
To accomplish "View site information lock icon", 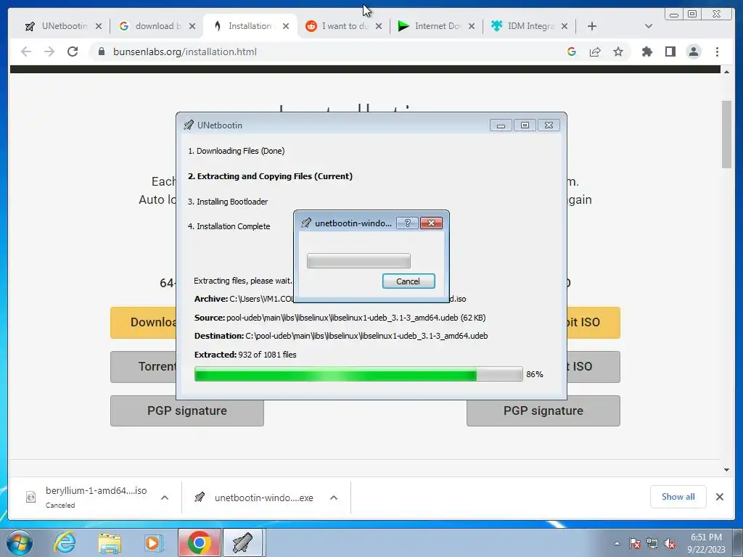I will [x=102, y=51].
